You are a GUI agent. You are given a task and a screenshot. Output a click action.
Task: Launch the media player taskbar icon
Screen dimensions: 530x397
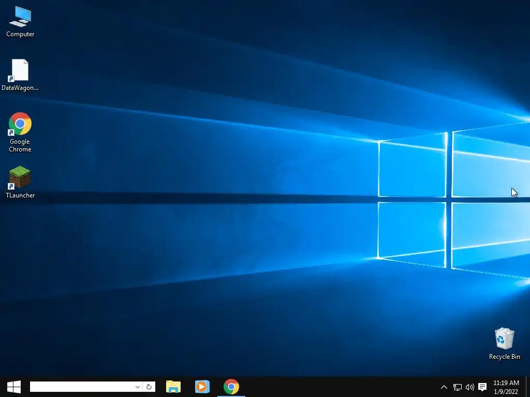[x=202, y=387]
